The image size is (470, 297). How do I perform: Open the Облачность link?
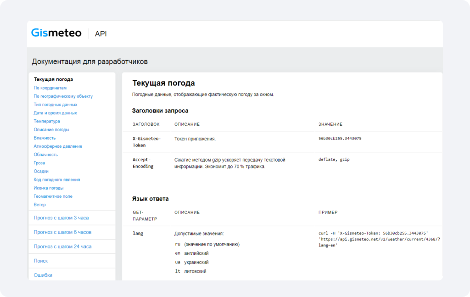pos(45,155)
